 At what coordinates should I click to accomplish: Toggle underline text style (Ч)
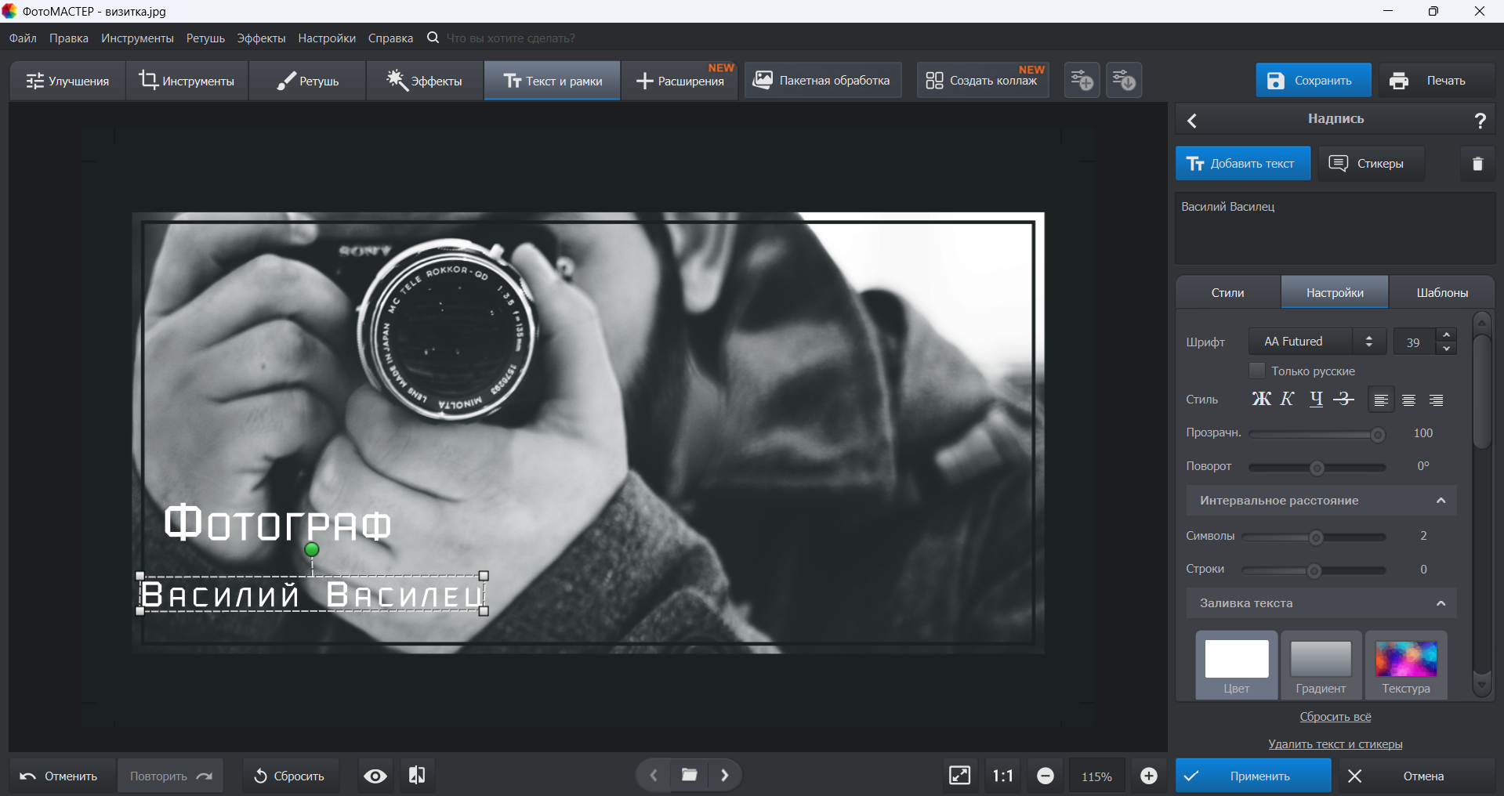1316,400
